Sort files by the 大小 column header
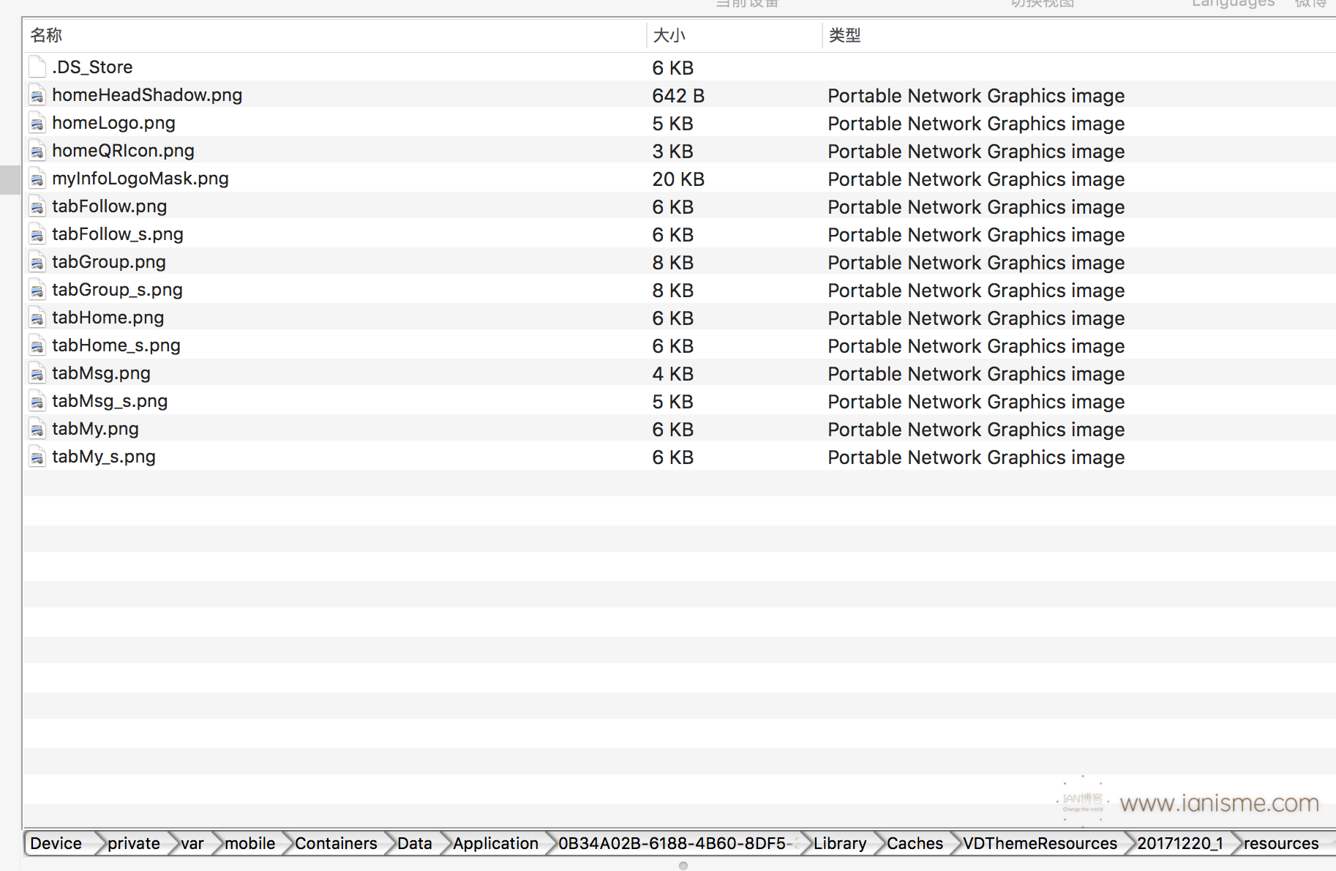This screenshot has width=1336, height=871. click(x=734, y=35)
